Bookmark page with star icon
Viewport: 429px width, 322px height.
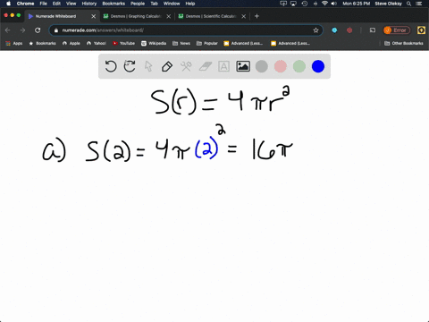click(315, 30)
